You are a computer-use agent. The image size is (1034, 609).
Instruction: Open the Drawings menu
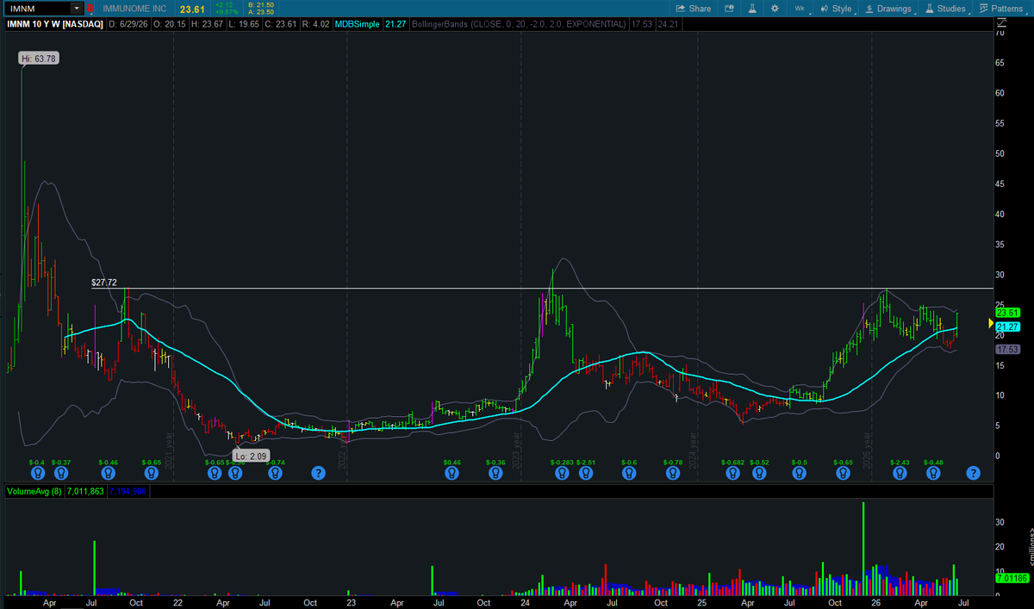tap(888, 8)
